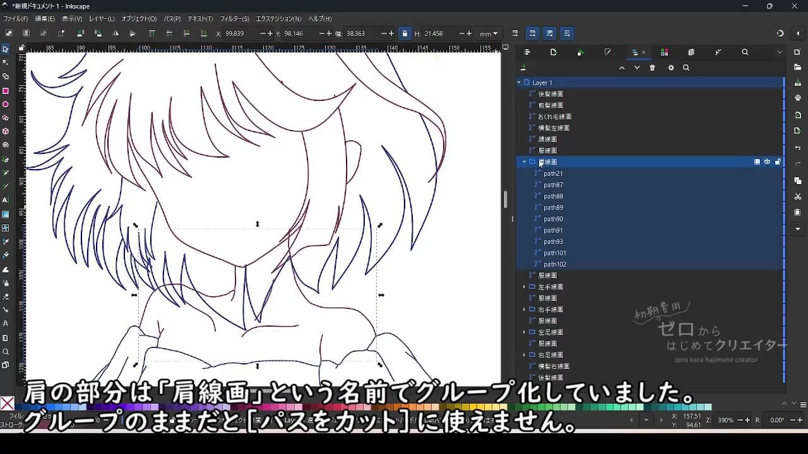Open the mm units dropdown

pyautogui.click(x=488, y=33)
